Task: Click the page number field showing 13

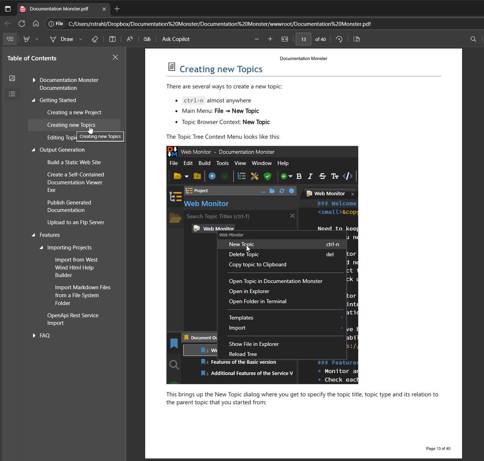Action: (x=303, y=39)
